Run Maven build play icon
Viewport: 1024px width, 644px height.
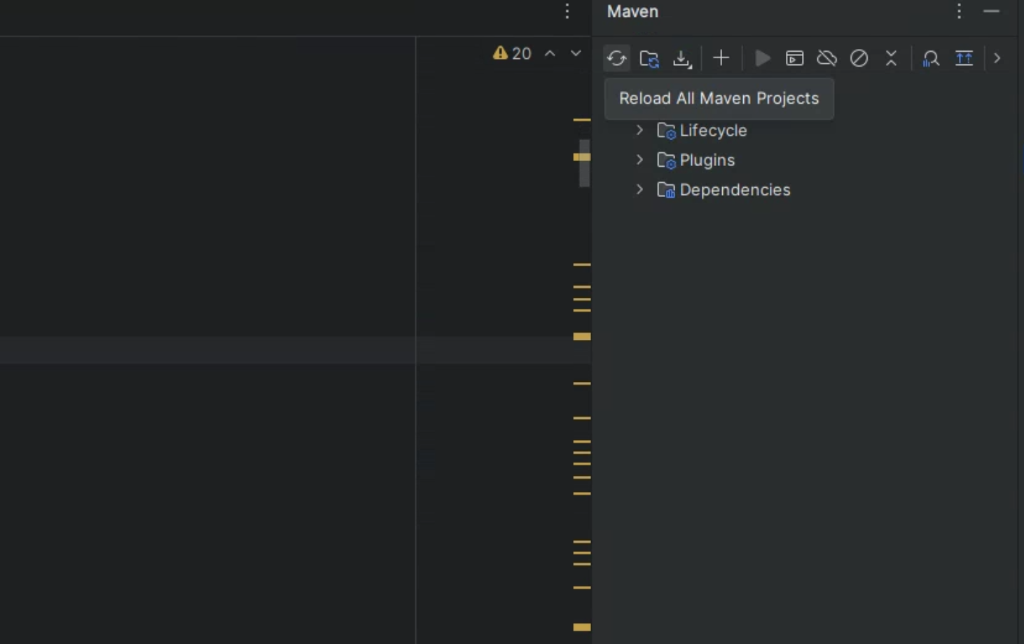click(x=763, y=58)
